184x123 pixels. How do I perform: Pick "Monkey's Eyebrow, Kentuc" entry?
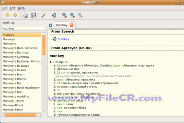pyautogui.click(x=21, y=61)
